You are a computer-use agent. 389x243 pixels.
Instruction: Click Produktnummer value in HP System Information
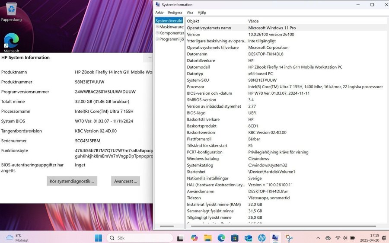point(89,82)
